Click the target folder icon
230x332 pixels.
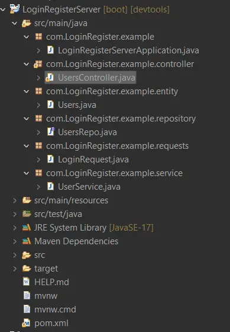(x=27, y=268)
